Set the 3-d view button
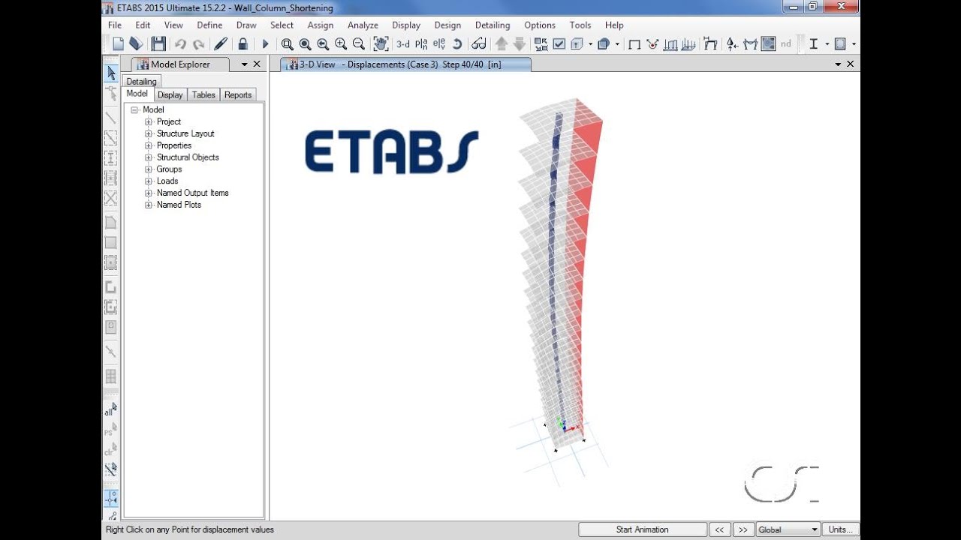Viewport: 961px width, 540px height. (403, 44)
